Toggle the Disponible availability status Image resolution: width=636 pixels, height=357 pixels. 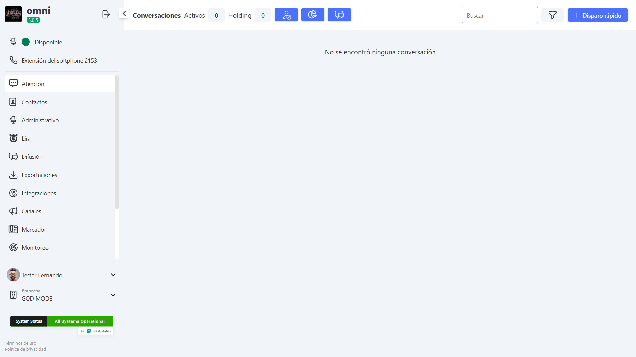[x=26, y=42]
